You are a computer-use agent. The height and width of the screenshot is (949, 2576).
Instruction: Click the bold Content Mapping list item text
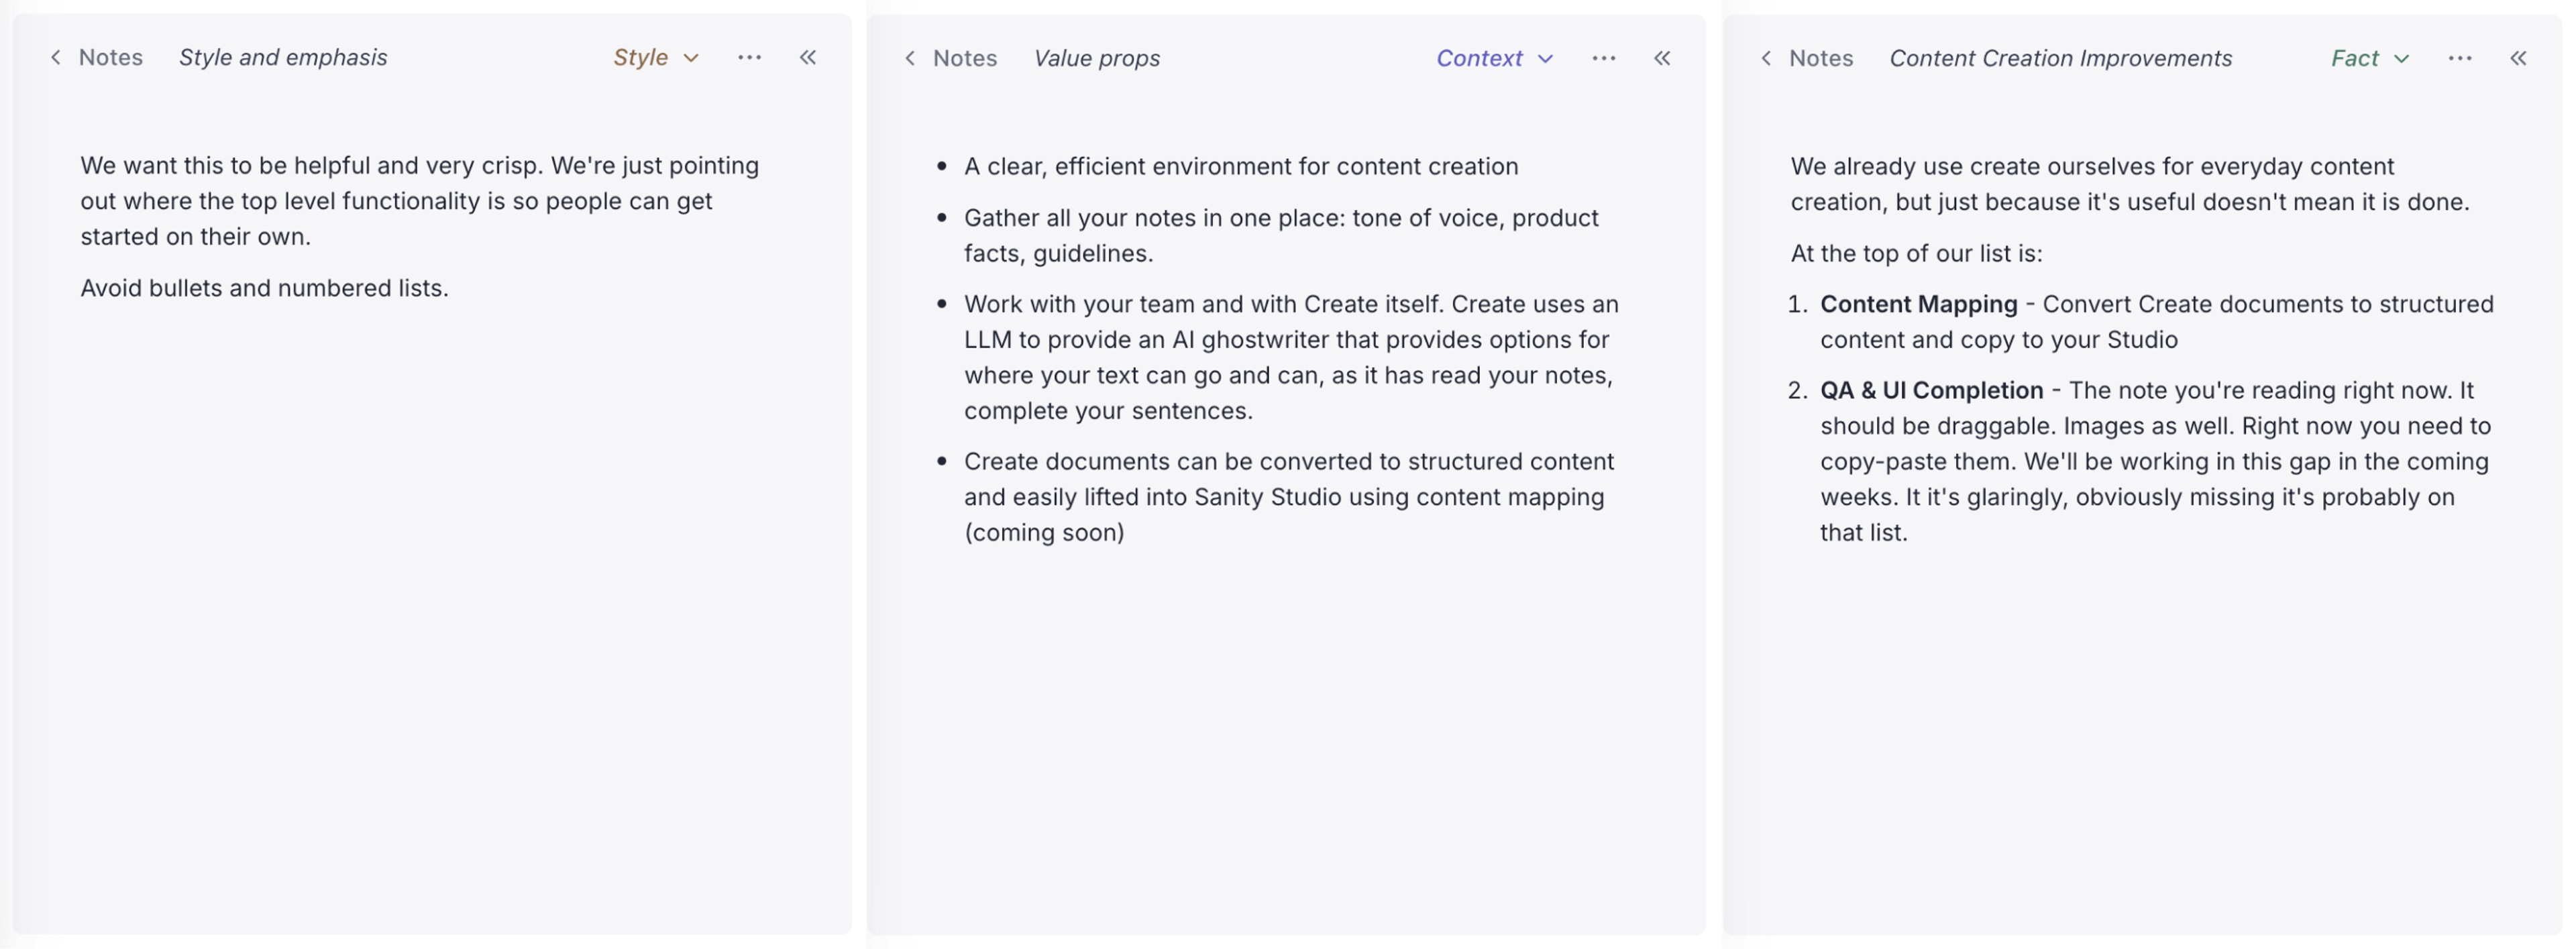pyautogui.click(x=1918, y=304)
